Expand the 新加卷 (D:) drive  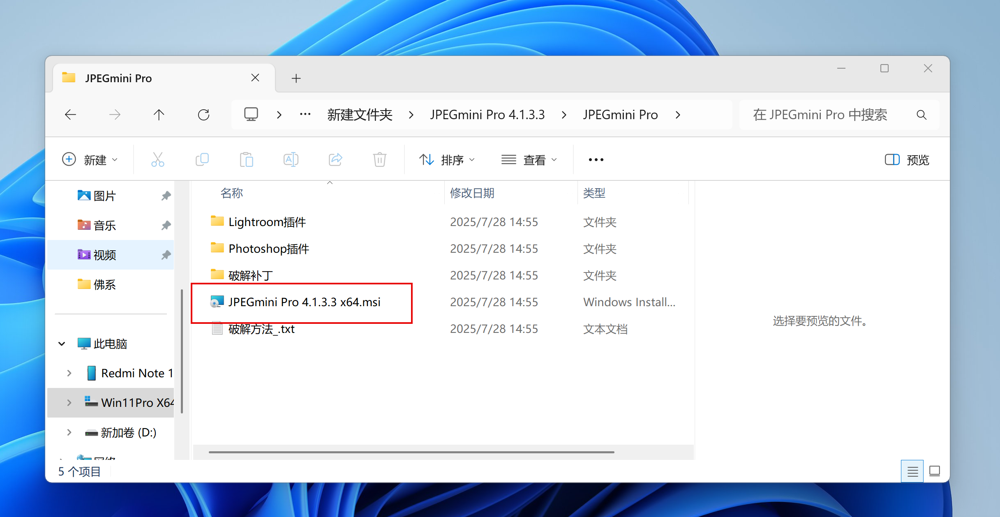(69, 432)
